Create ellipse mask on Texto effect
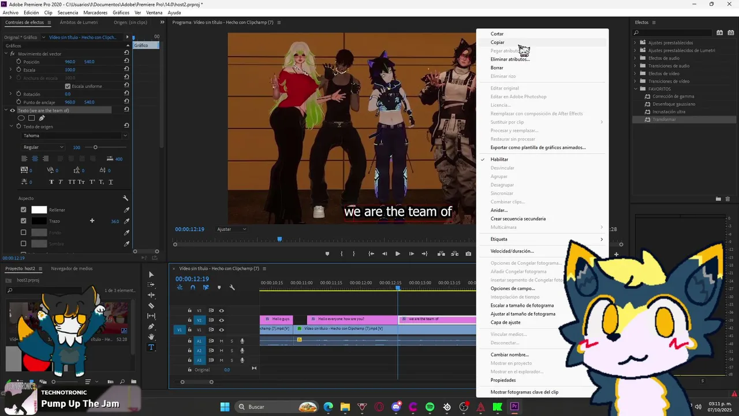The height and width of the screenshot is (416, 739). (x=21, y=118)
